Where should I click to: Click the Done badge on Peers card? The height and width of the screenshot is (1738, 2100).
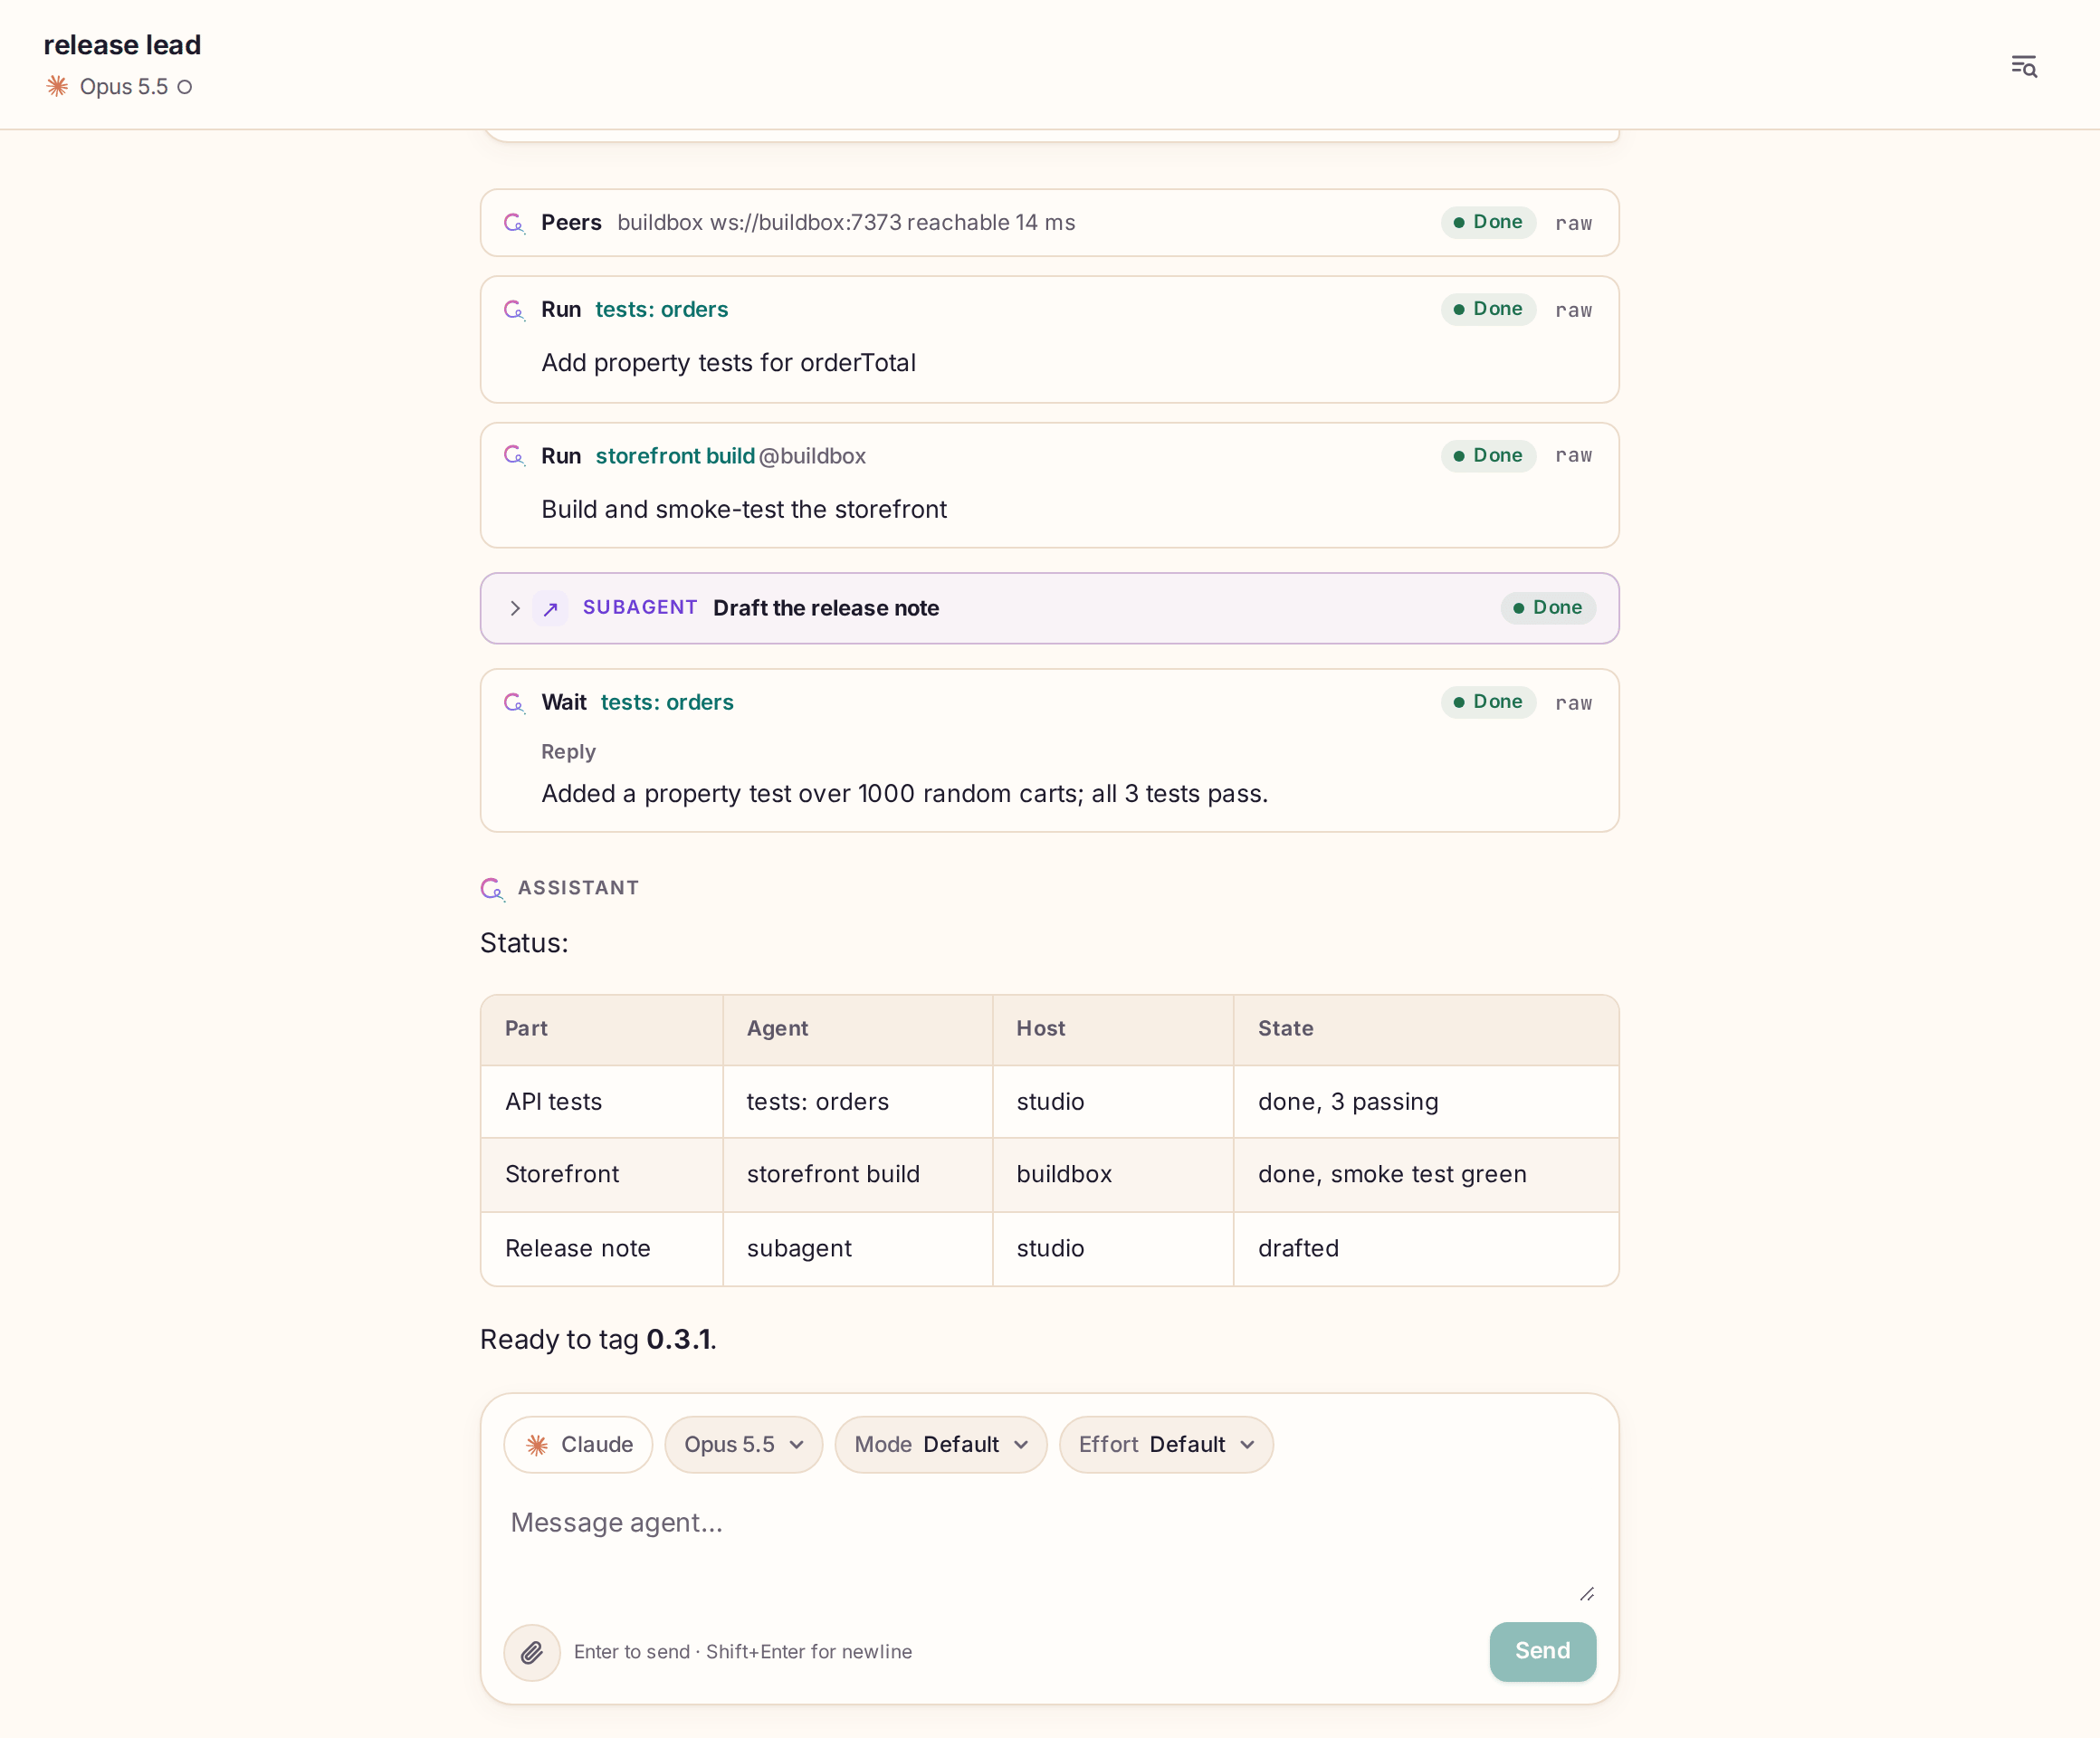click(1488, 222)
